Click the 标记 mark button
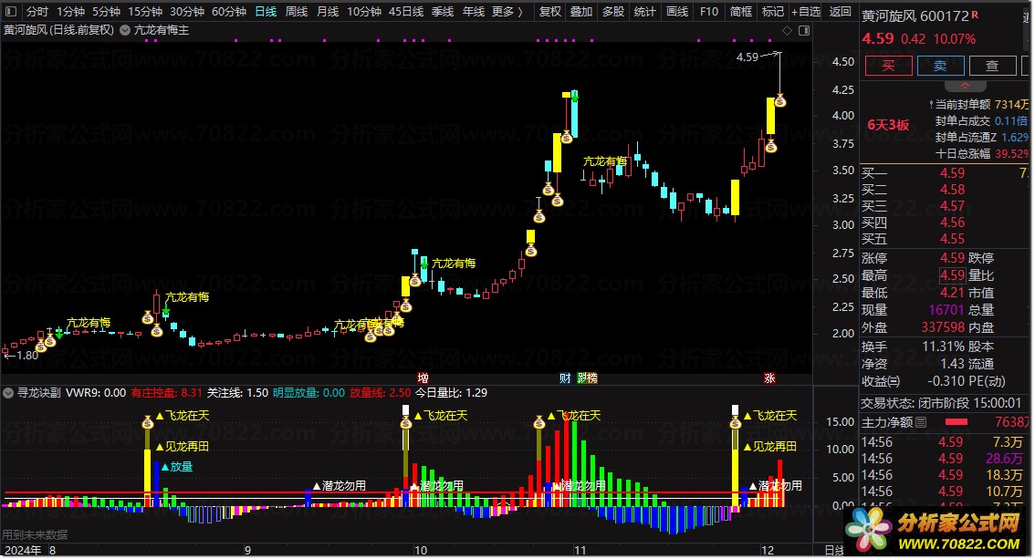This screenshot has width=1035, height=559. (772, 11)
